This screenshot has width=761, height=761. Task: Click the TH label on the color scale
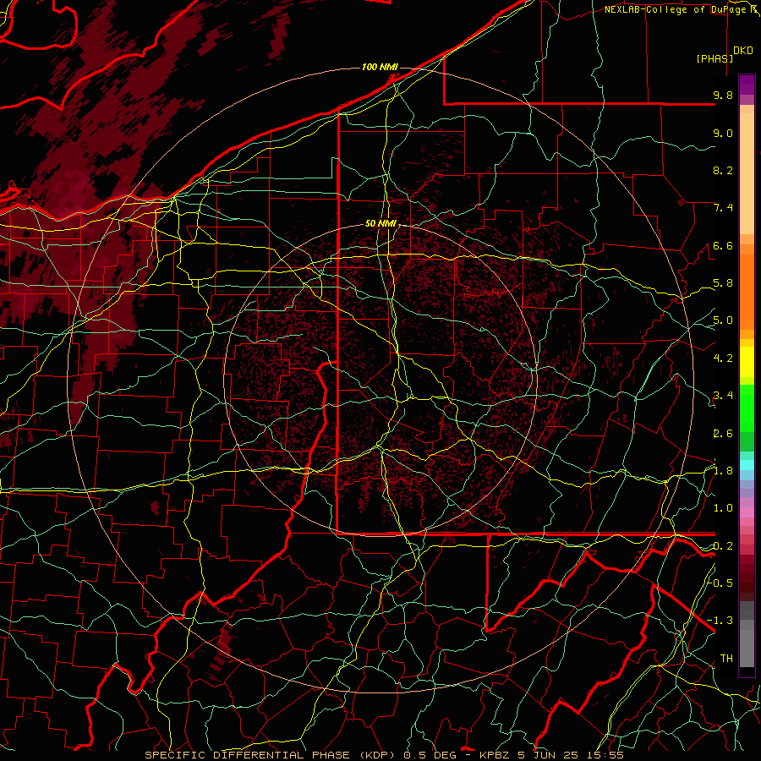[726, 659]
